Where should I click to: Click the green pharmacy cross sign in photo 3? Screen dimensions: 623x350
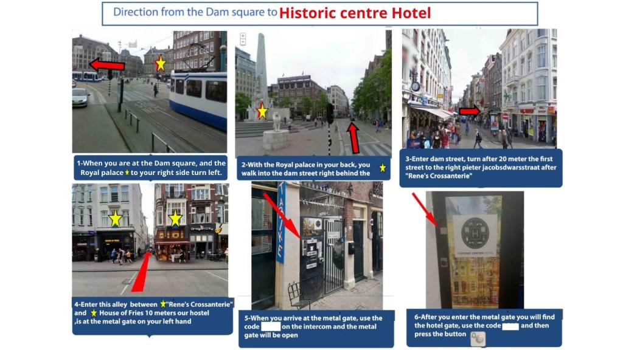(x=505, y=96)
